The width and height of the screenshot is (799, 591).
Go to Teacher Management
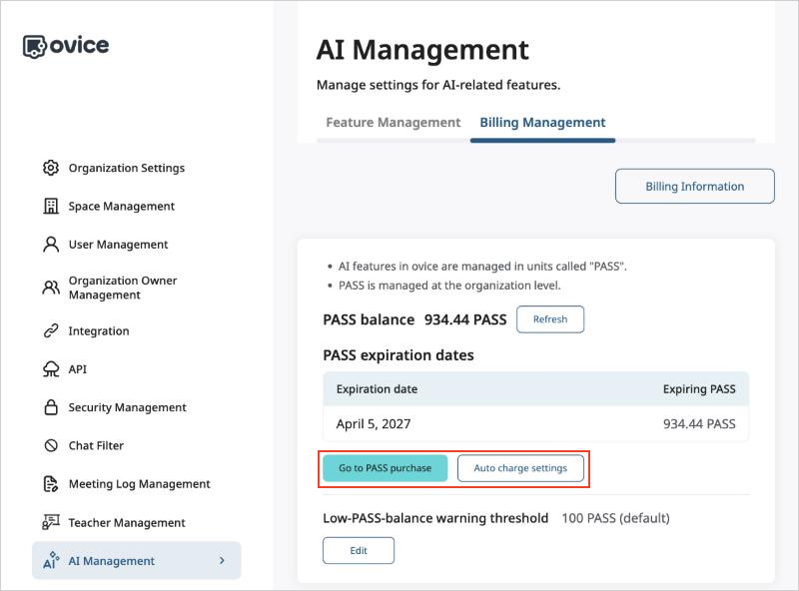pos(127,523)
